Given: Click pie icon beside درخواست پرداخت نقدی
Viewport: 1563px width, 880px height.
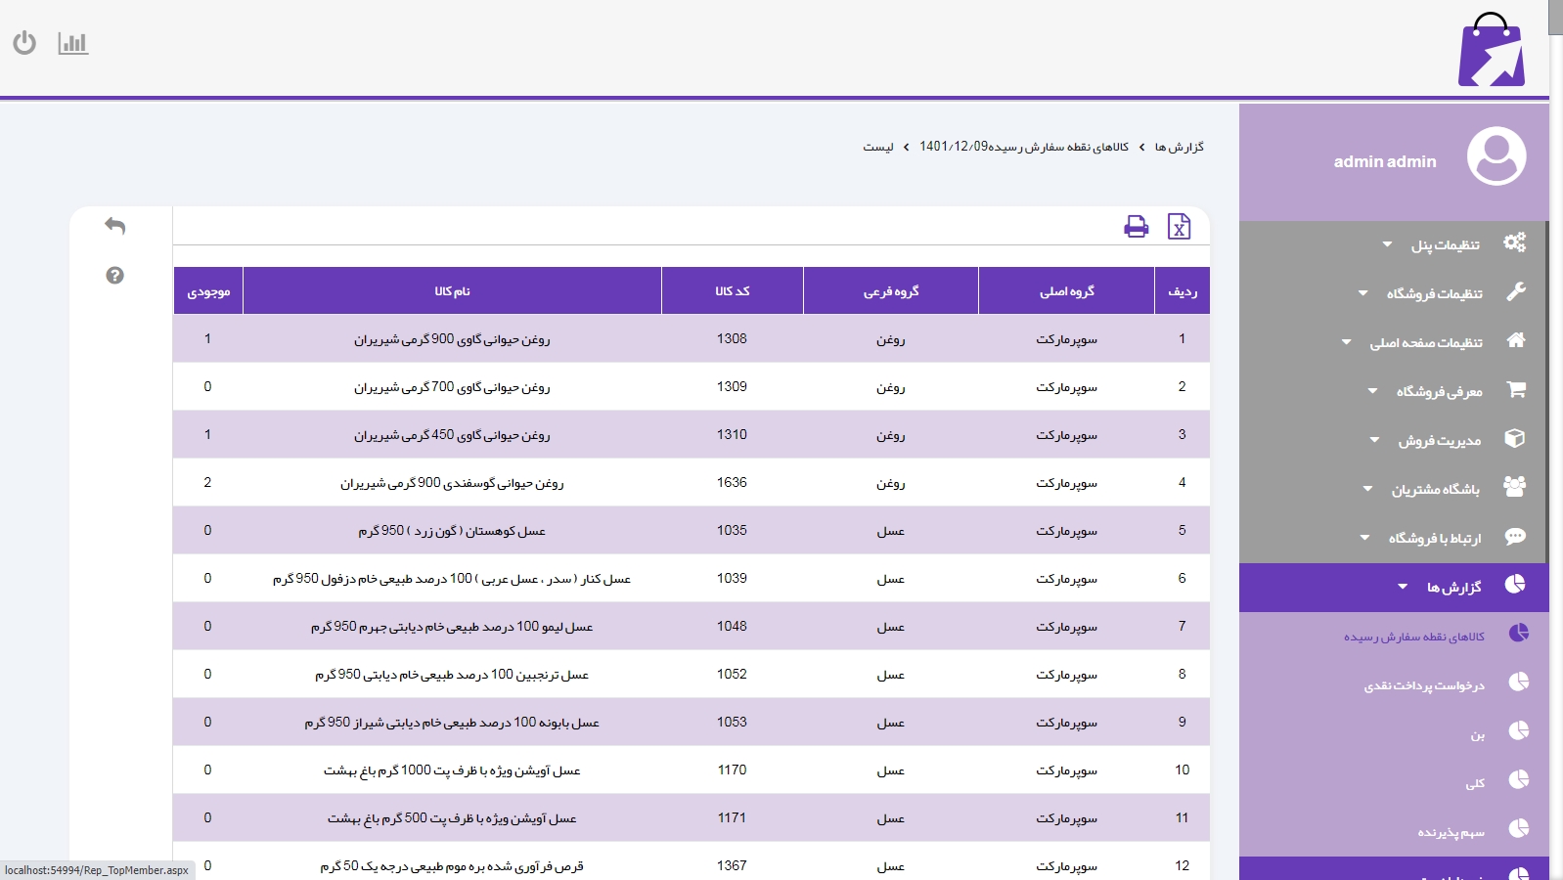Looking at the screenshot, I should click(1519, 682).
